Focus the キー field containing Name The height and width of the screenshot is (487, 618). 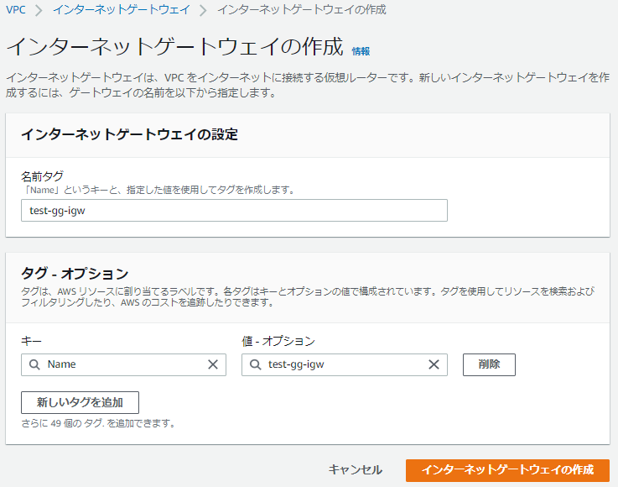pos(123,364)
